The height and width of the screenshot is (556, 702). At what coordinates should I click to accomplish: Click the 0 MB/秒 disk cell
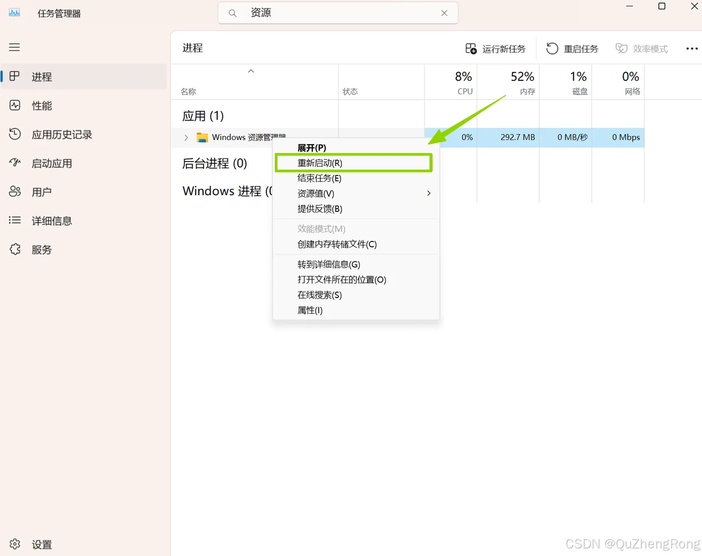point(566,137)
